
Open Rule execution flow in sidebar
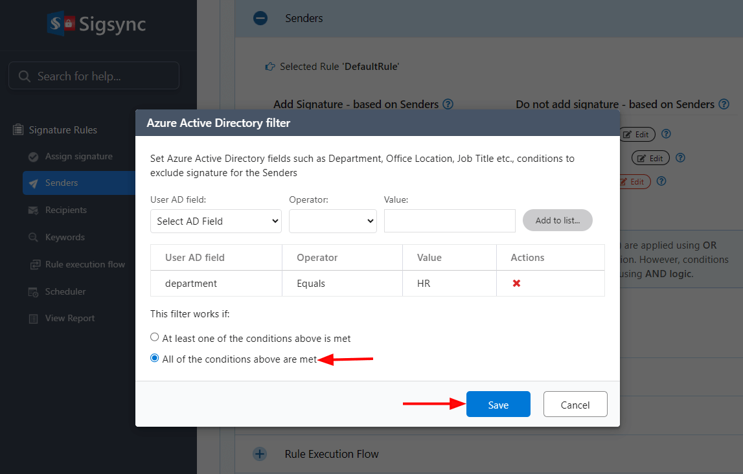[x=84, y=264]
